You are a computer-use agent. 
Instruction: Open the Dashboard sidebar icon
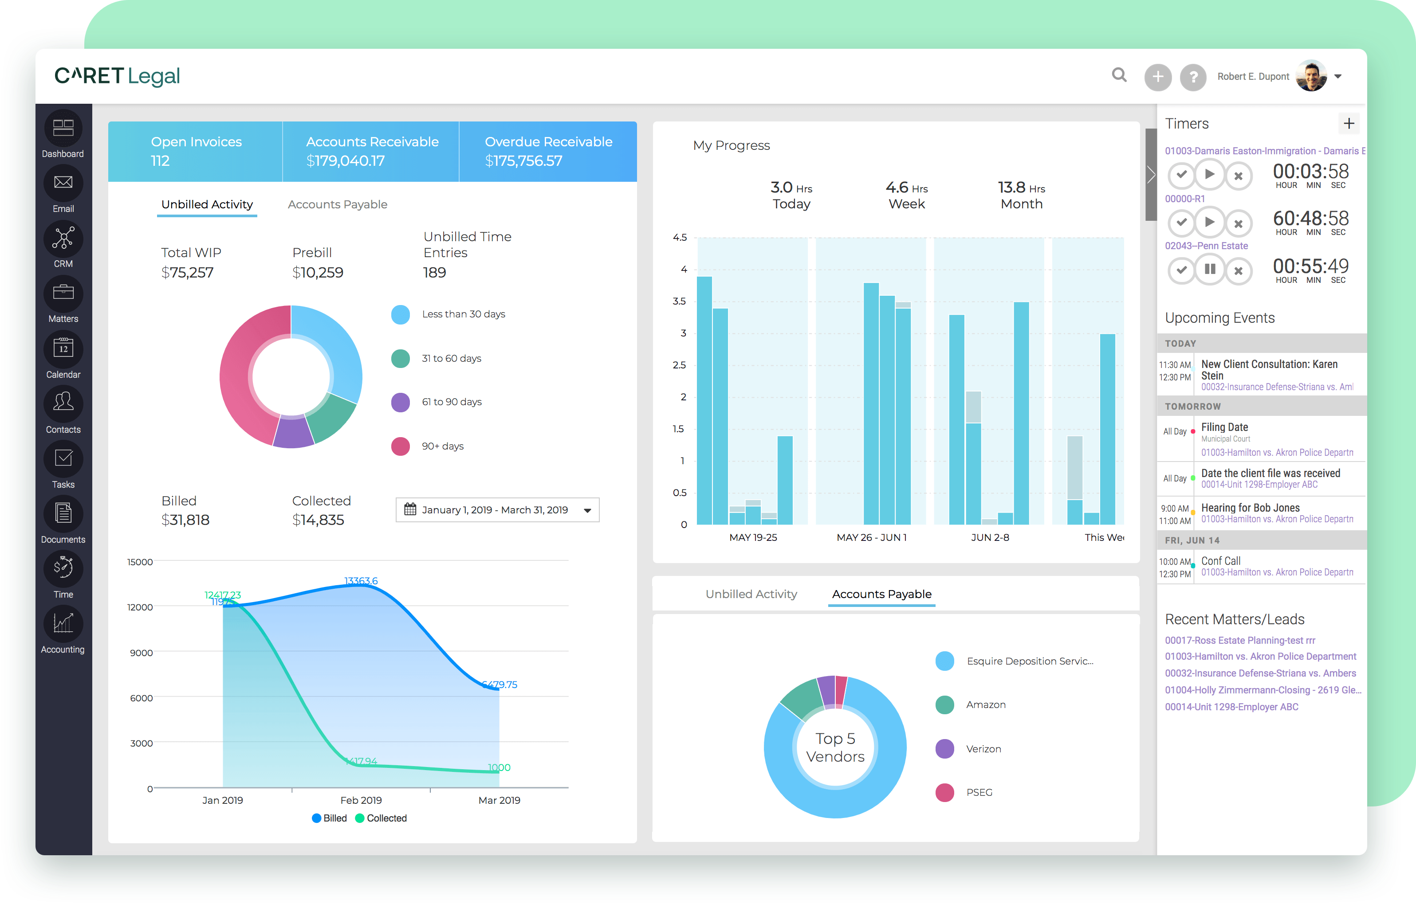tap(63, 128)
